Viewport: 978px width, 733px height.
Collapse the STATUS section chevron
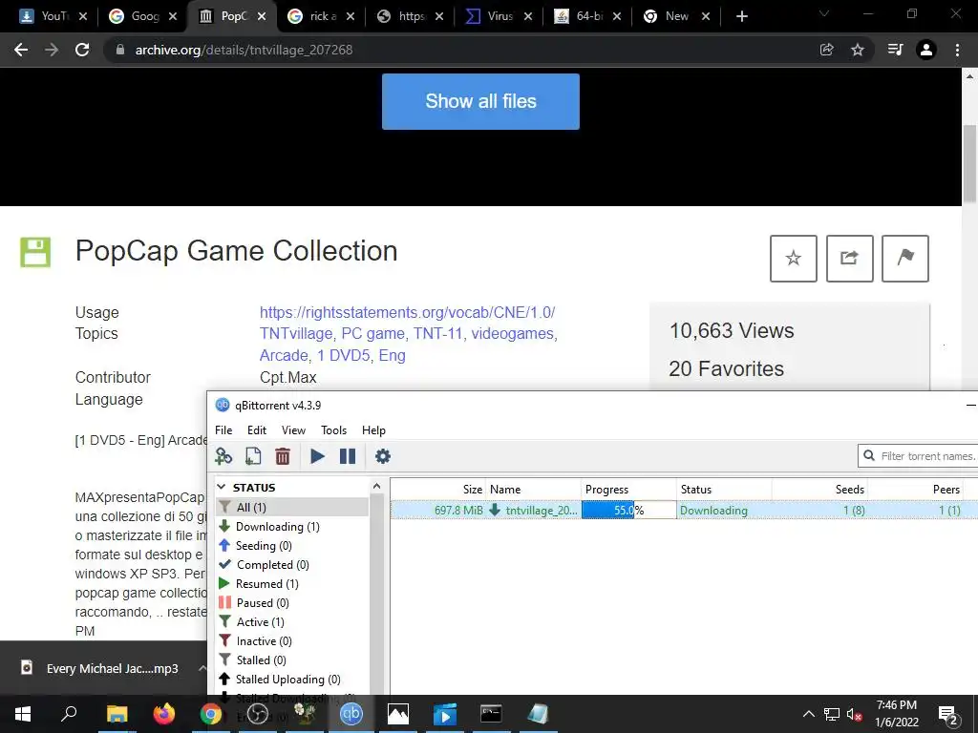[x=222, y=487]
